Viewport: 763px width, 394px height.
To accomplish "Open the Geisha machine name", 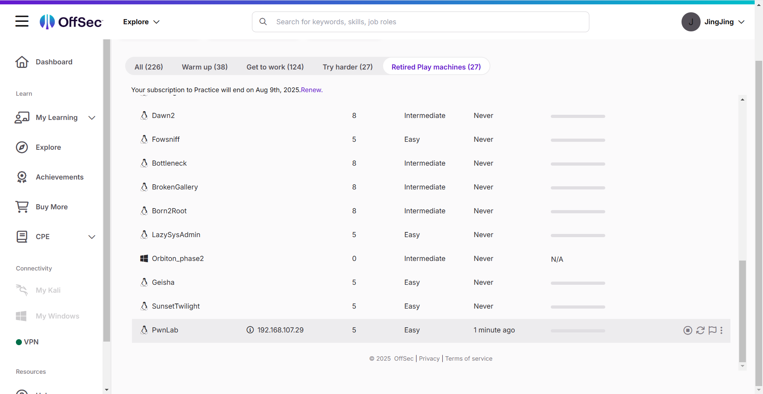I will click(163, 282).
